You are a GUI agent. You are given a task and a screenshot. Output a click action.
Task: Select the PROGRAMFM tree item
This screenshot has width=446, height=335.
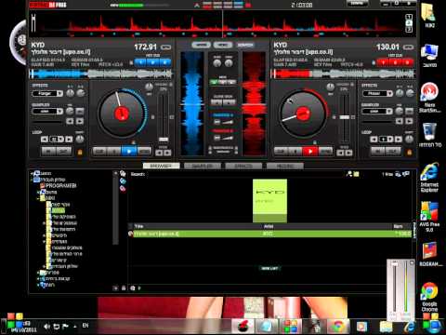[x=60, y=185]
